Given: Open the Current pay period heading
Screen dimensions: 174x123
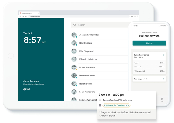Looking at the screenshot, I should pyautogui.click(x=142, y=55).
